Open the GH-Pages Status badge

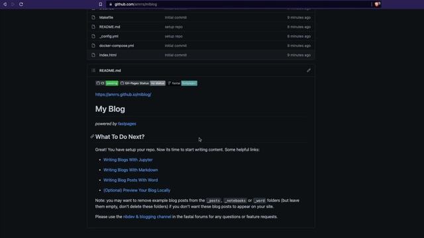142,83
